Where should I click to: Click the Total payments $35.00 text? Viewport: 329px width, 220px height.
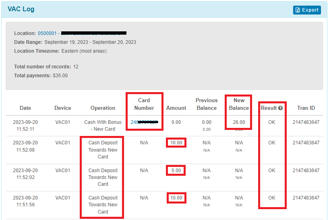41,75
